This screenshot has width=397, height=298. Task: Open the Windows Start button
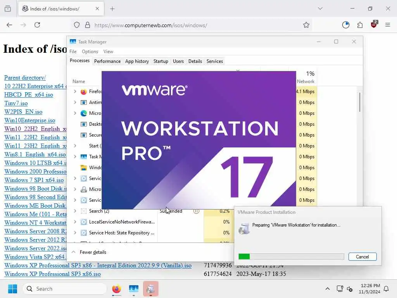[x=12, y=289]
